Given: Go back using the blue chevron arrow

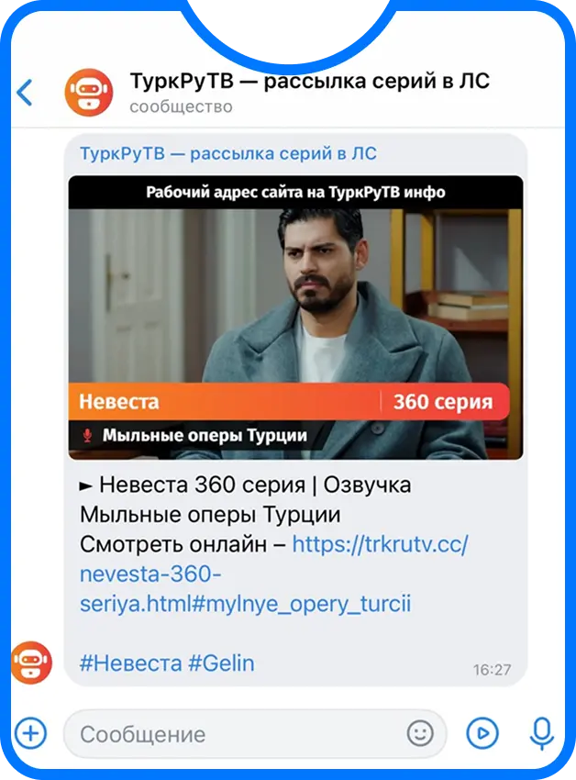Looking at the screenshot, I should [x=25, y=93].
